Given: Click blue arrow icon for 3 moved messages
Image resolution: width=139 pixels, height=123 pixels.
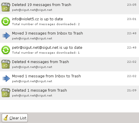Looking at the screenshot, I should [6, 36].
